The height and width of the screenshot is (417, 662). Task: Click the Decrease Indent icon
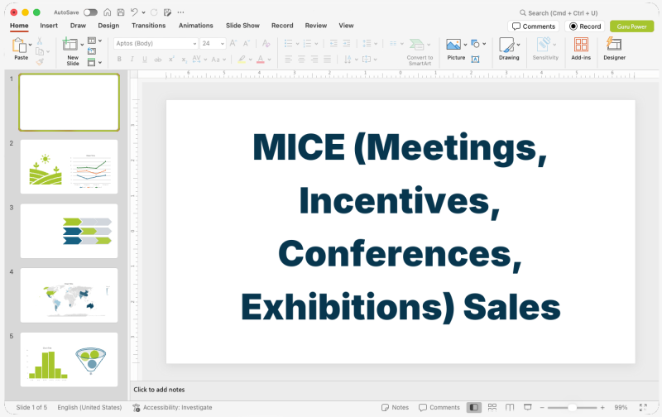[333, 43]
